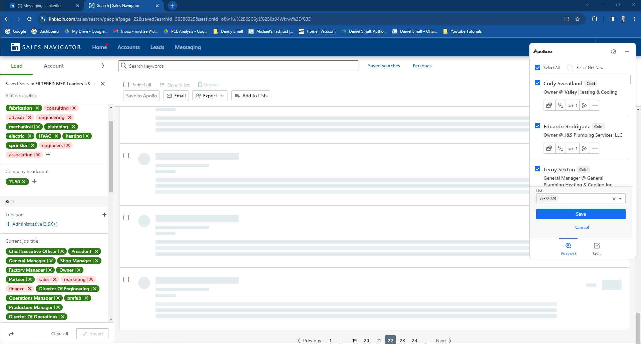The image size is (641, 344).
Task: Remove the Owner job title filter
Action: click(x=79, y=270)
